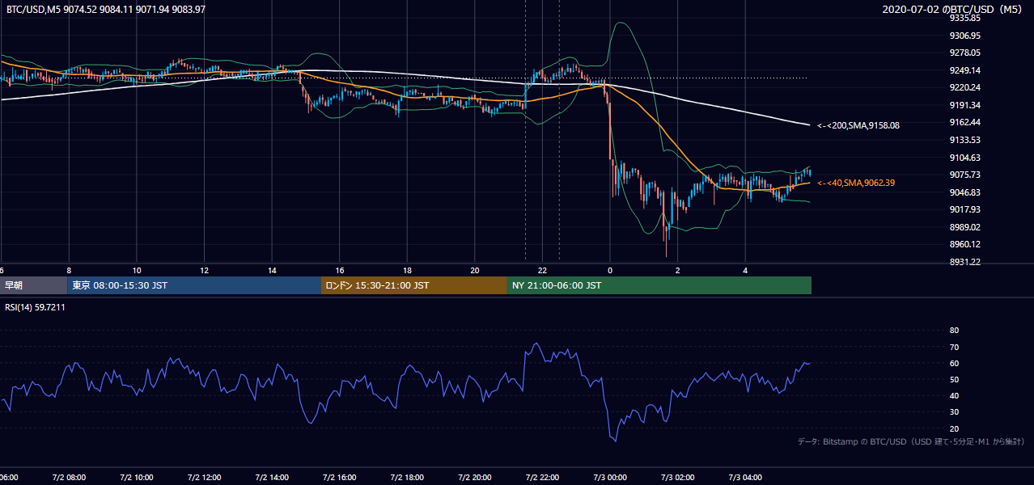Click the 7/2 12:00 time axis label
Viewport: 1034px width, 485px height.
[x=203, y=478]
